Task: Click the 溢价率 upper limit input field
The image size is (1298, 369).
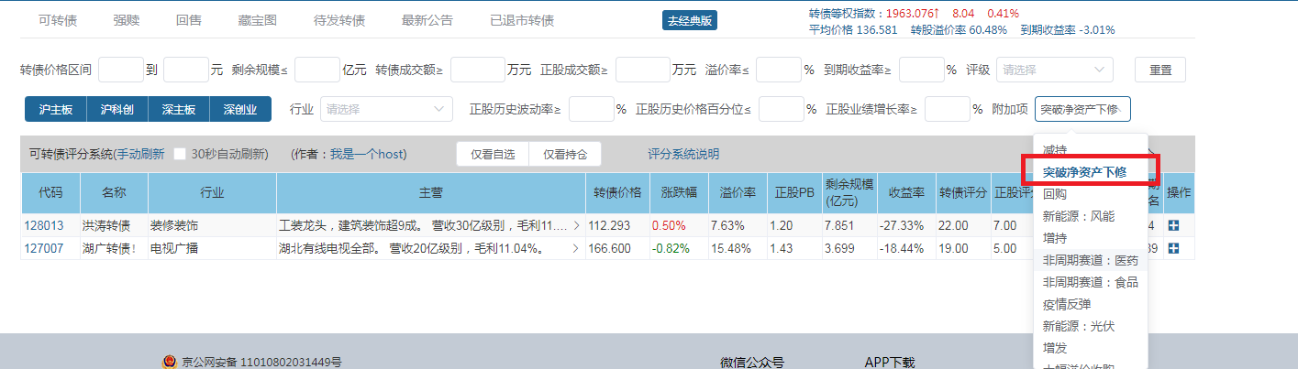Action: [778, 70]
